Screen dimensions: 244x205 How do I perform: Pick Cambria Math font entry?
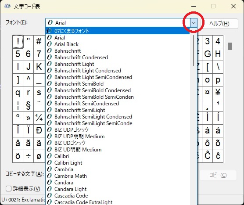[118, 176]
